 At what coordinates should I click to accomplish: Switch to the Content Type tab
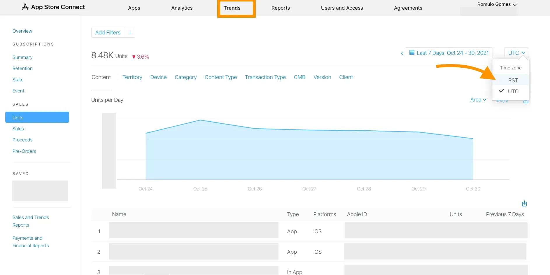(221, 77)
